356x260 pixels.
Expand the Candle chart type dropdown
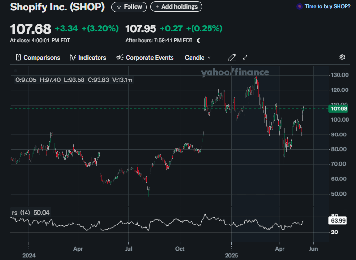[x=198, y=58]
